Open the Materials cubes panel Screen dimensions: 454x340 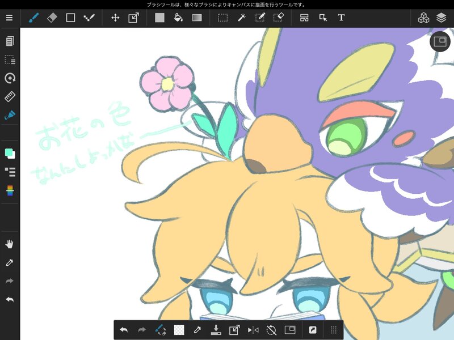(423, 18)
